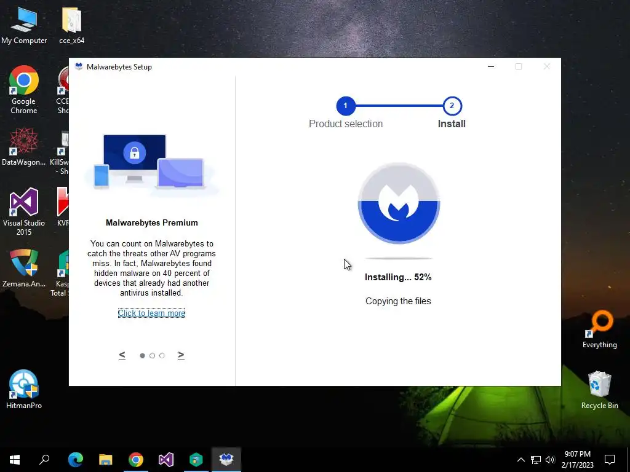Click the "Malwarebytes Premium" heading
The width and height of the screenshot is (630, 472).
(152, 222)
